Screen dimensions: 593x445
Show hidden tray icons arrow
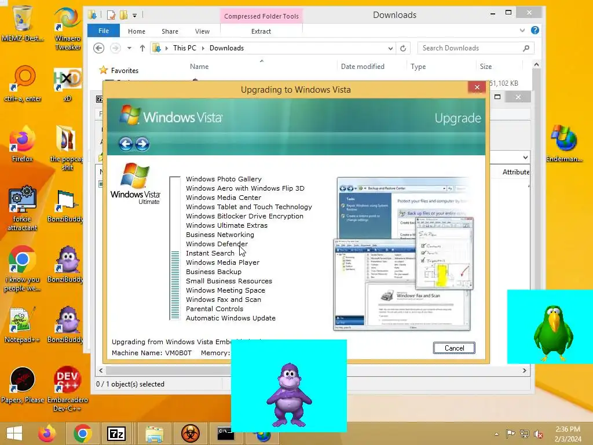click(496, 434)
